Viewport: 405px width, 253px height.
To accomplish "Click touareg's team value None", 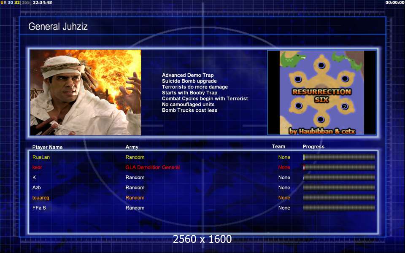I will (x=284, y=198).
